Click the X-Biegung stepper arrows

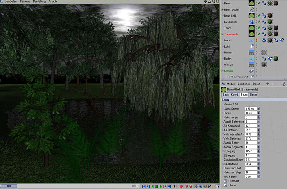(259, 151)
